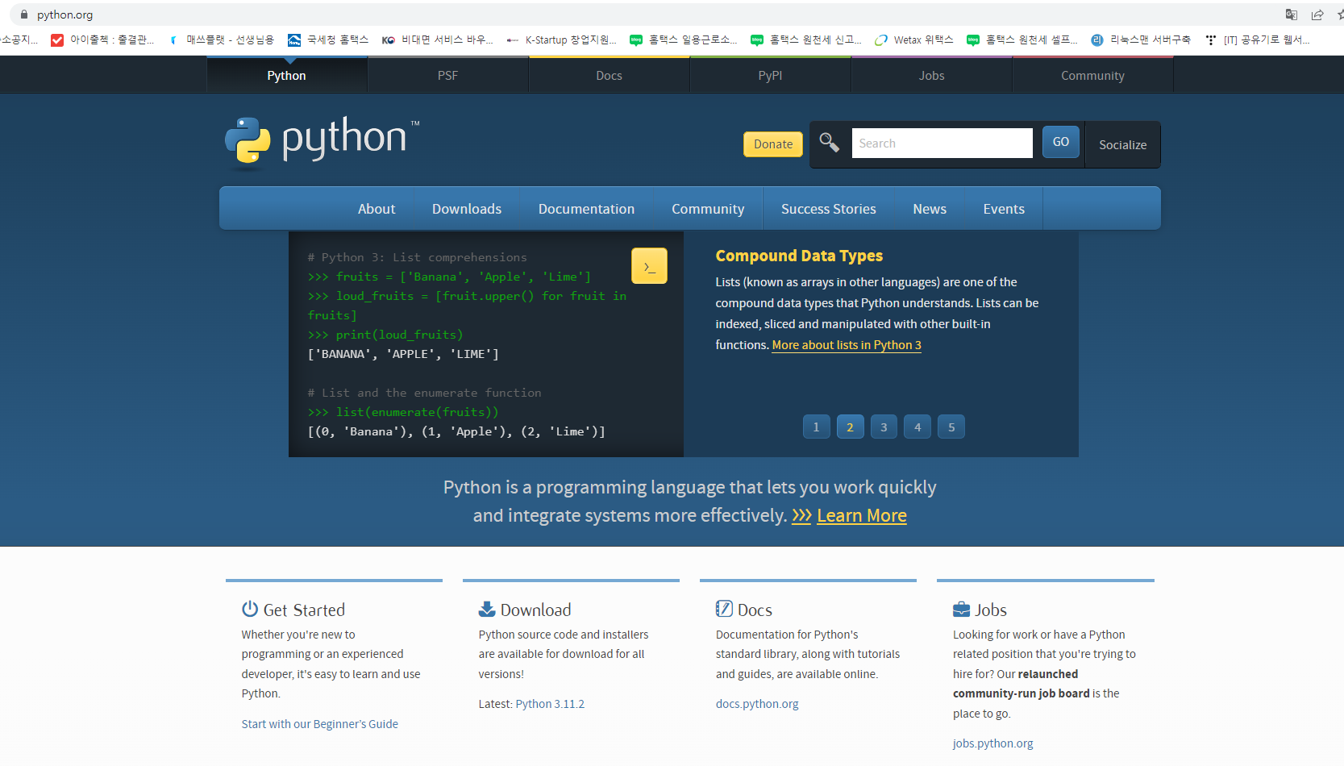The width and height of the screenshot is (1344, 766).
Task: Open the 비대면 서비스 바우처 bookmark
Action: (x=438, y=40)
